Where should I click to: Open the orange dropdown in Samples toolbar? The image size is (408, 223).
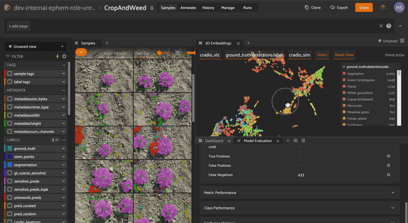tap(81, 52)
